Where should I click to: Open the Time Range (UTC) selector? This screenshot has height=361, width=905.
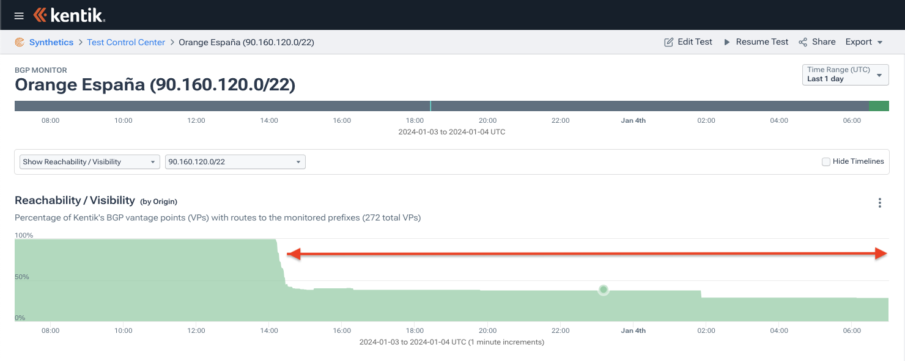846,75
